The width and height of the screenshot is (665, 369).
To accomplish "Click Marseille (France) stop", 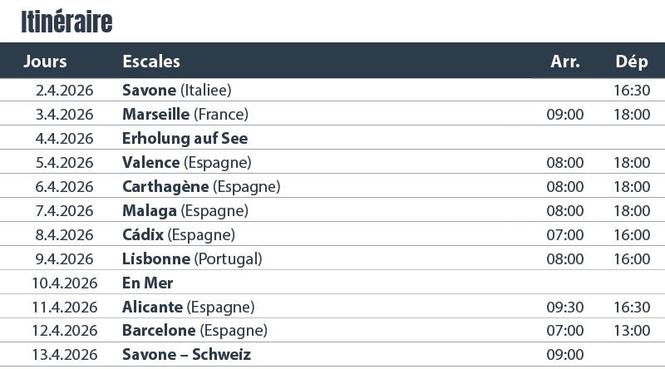I will 185,114.
